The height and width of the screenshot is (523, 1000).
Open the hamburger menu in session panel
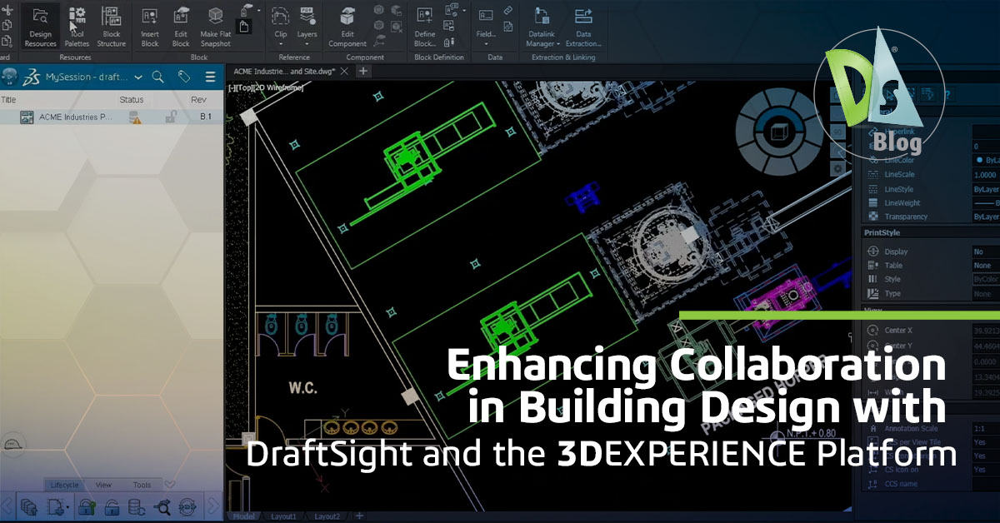click(210, 77)
